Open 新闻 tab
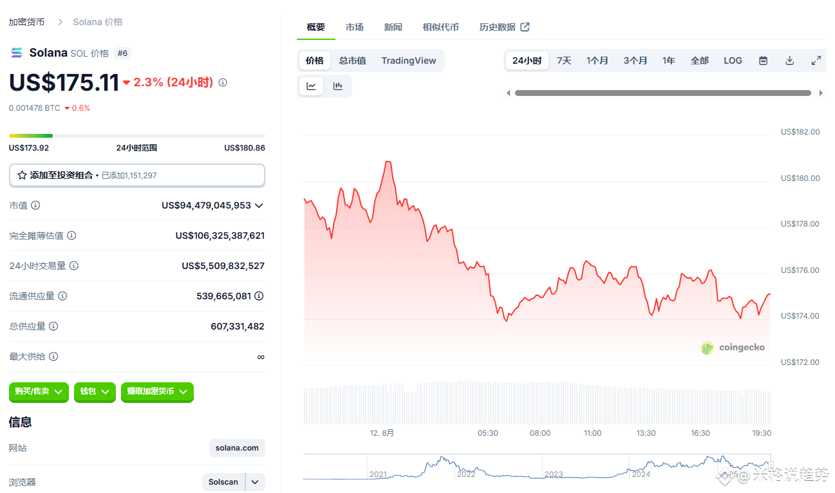 pyautogui.click(x=393, y=27)
